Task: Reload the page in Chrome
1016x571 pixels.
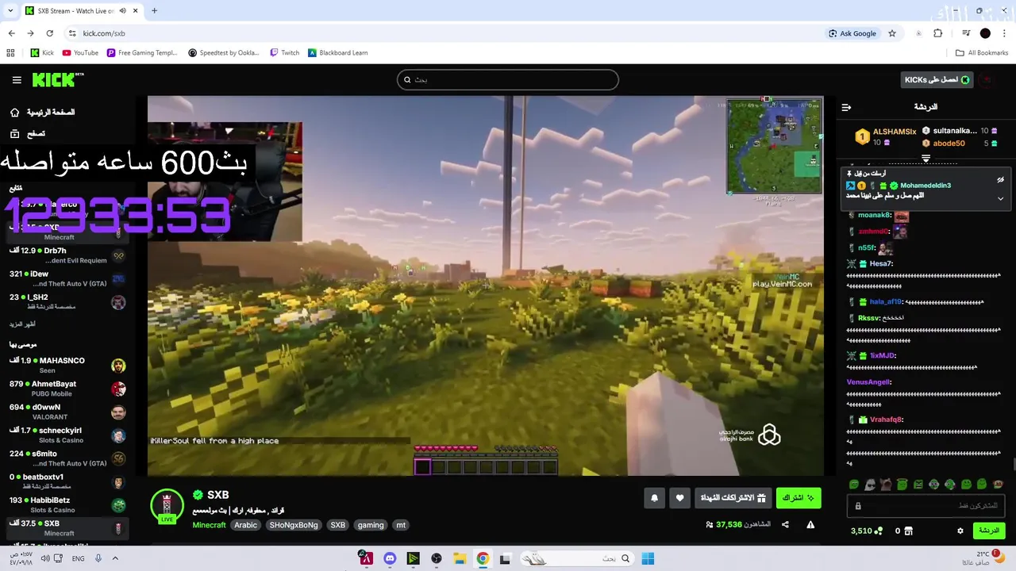Action: (x=49, y=33)
